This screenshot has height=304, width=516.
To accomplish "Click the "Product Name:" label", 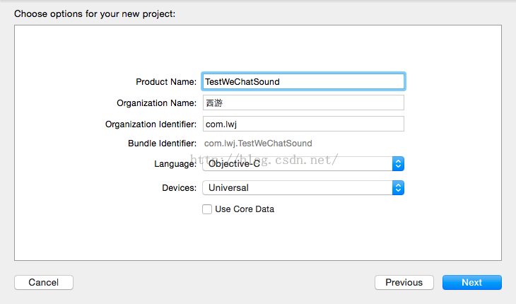I will pos(166,82).
